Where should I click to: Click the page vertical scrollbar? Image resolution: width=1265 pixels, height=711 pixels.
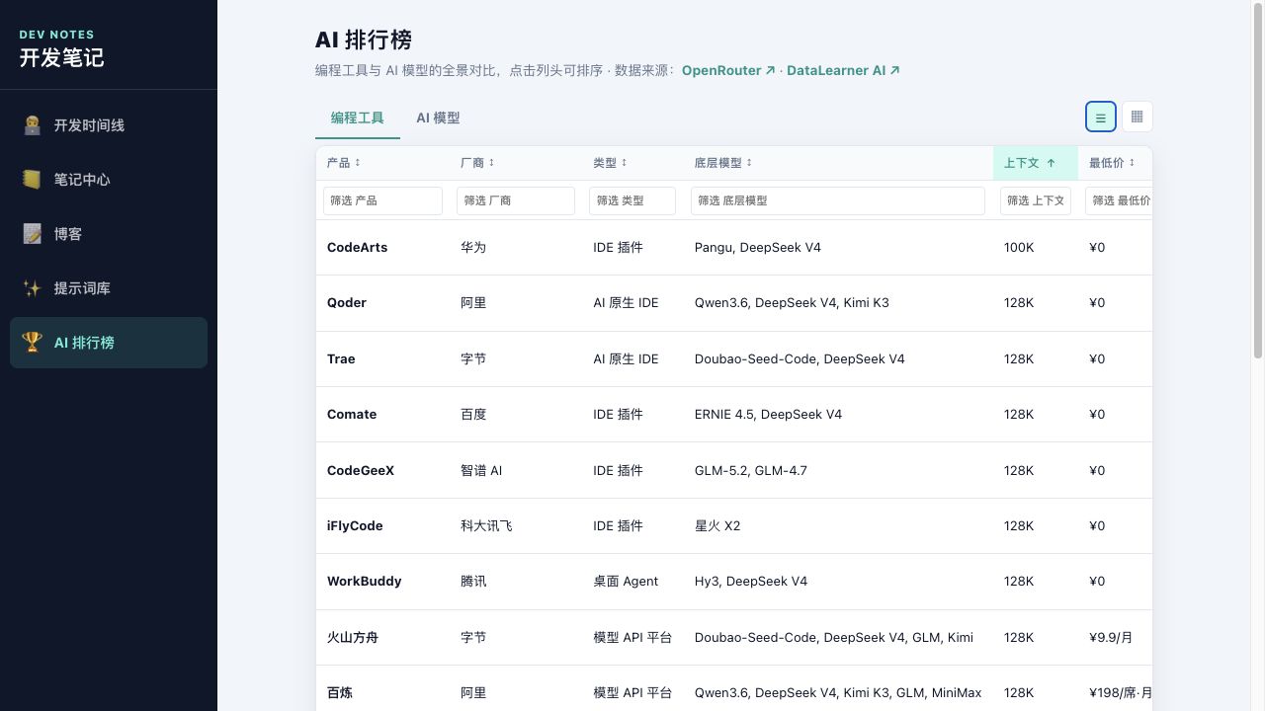point(1258,183)
